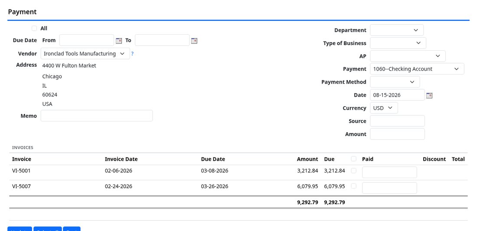
Task: Click address line 4400 W Fulton Market
Action: 69,65
